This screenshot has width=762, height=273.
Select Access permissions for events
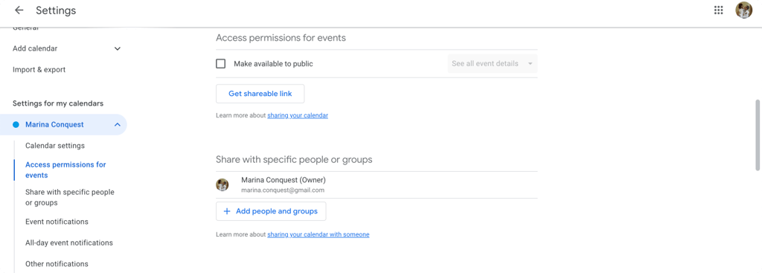pos(65,170)
